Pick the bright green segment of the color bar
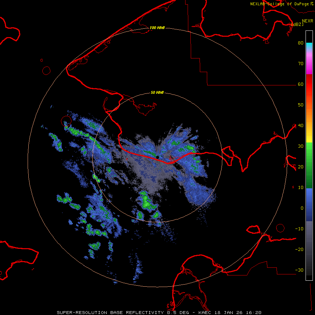 (x=309, y=150)
